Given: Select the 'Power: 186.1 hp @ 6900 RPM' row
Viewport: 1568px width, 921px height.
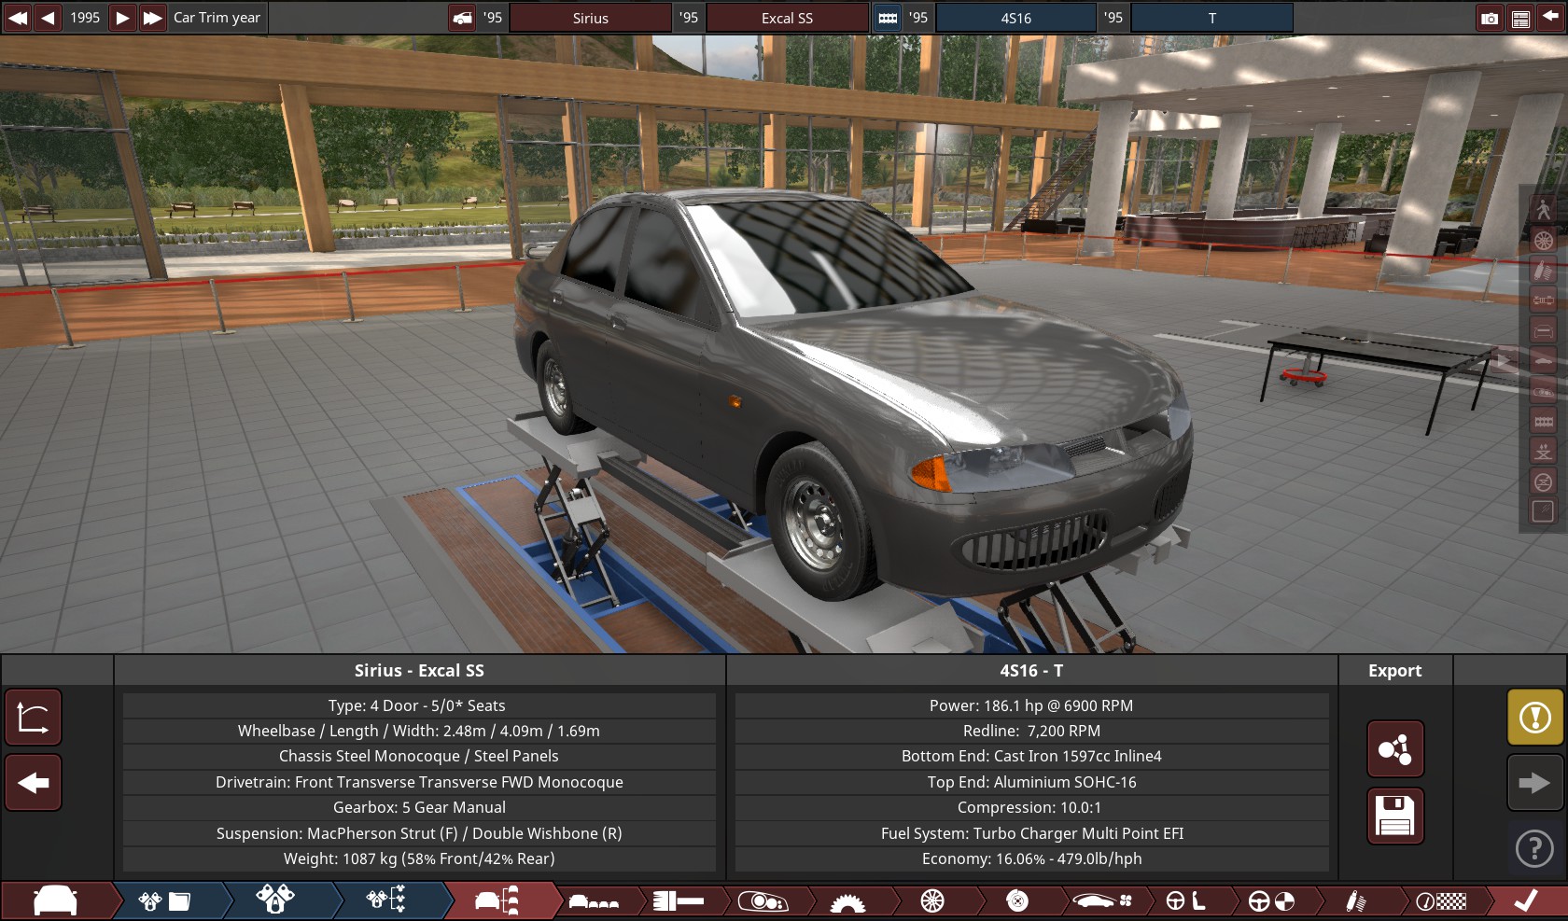Looking at the screenshot, I should (x=1031, y=705).
